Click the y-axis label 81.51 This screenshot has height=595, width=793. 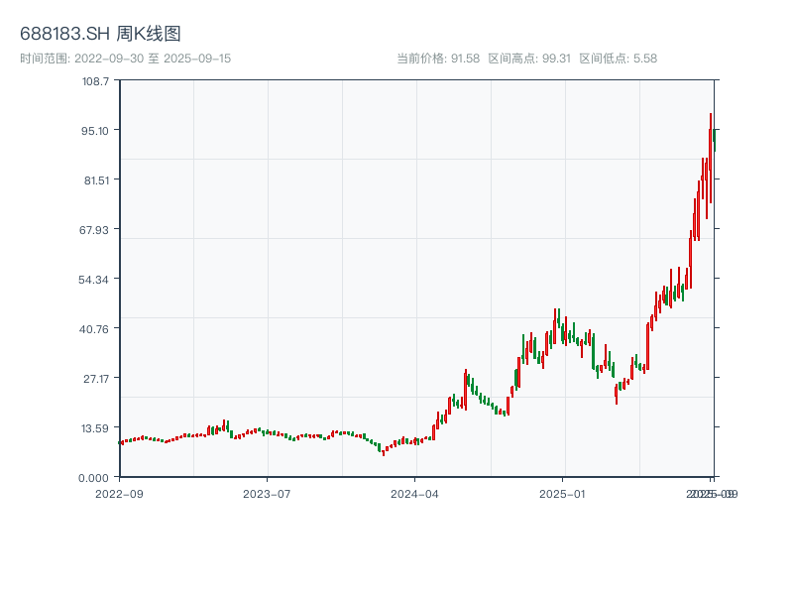[x=96, y=180]
